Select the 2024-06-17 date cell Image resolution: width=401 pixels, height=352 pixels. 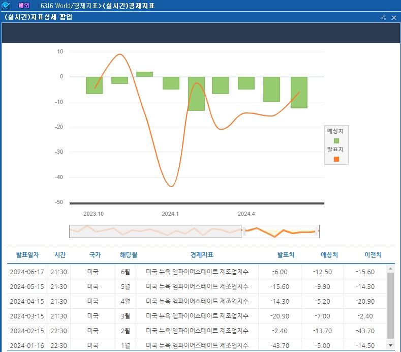click(27, 272)
